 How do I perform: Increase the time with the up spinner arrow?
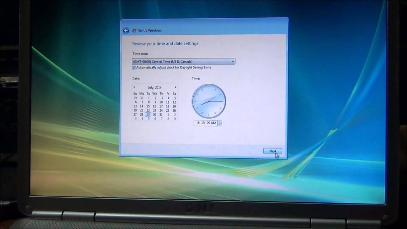coord(220,121)
